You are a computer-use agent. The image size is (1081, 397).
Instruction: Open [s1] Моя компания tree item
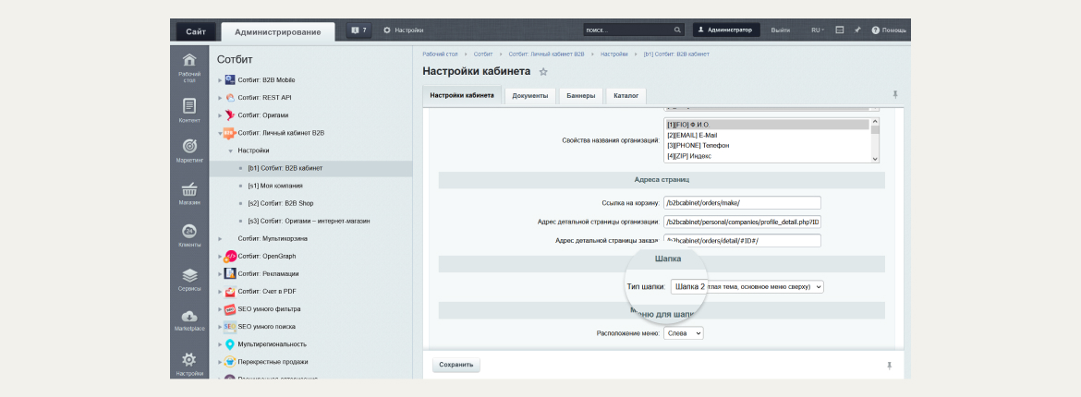point(275,186)
